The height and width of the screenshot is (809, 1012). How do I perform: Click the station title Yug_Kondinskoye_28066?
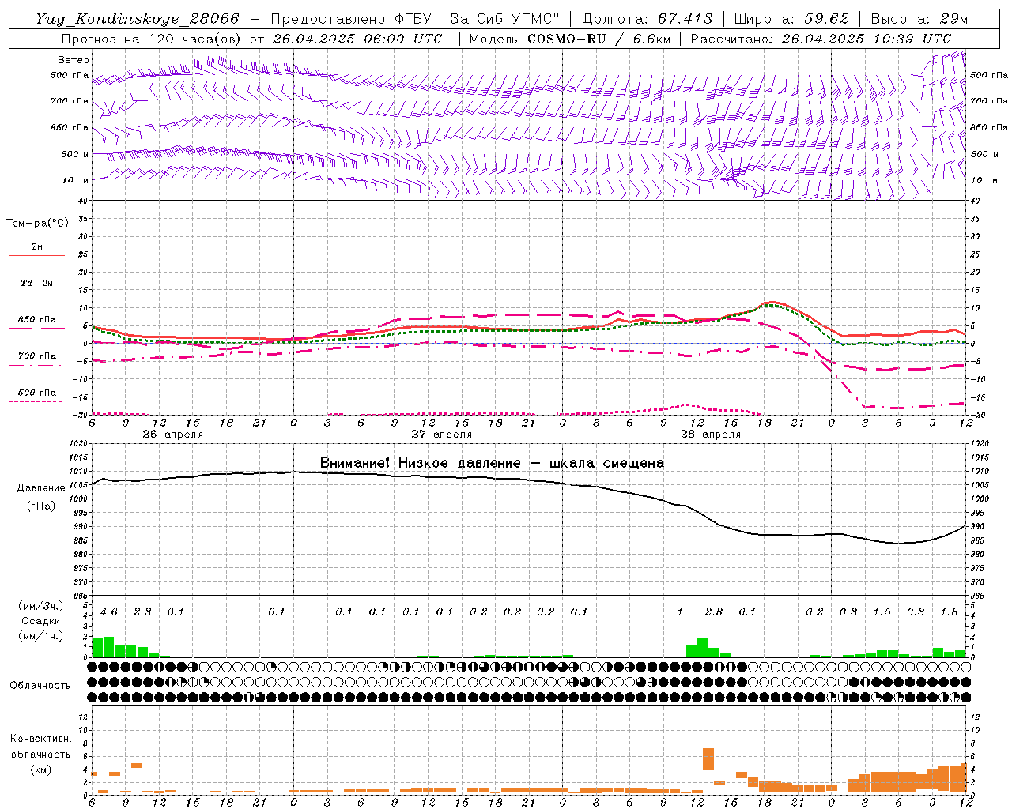138,19
